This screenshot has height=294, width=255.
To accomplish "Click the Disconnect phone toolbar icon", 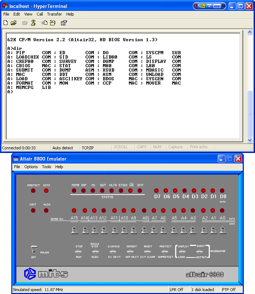I will (x=33, y=23).
